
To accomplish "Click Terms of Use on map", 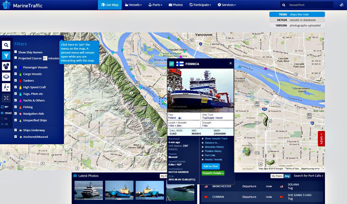I will pyautogui.click(x=292, y=169).
